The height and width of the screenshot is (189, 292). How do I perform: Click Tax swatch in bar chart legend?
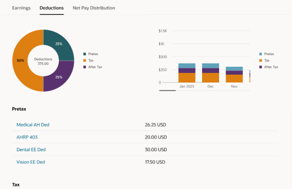261,61
